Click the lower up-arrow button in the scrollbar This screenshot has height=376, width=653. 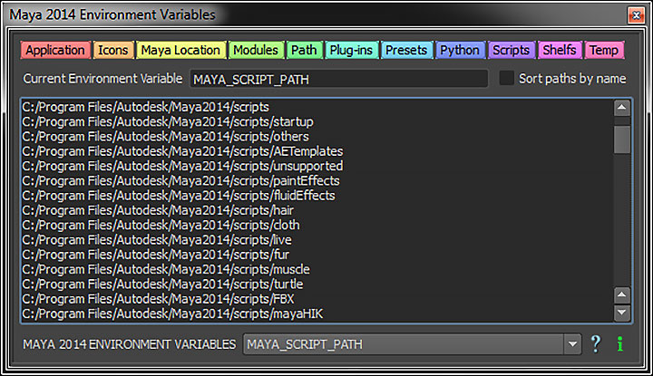click(622, 294)
